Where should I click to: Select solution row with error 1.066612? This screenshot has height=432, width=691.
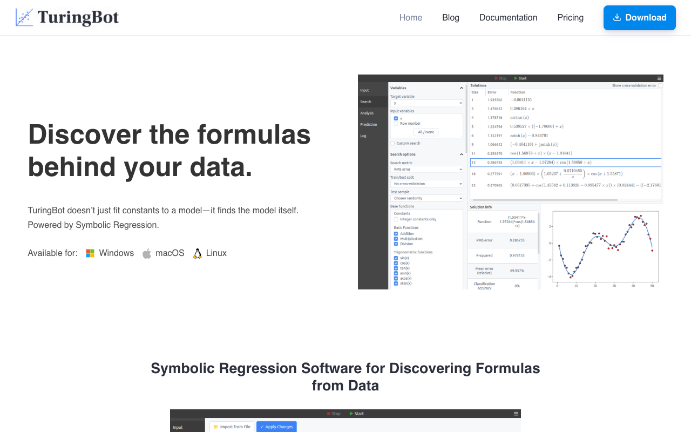coord(566,144)
